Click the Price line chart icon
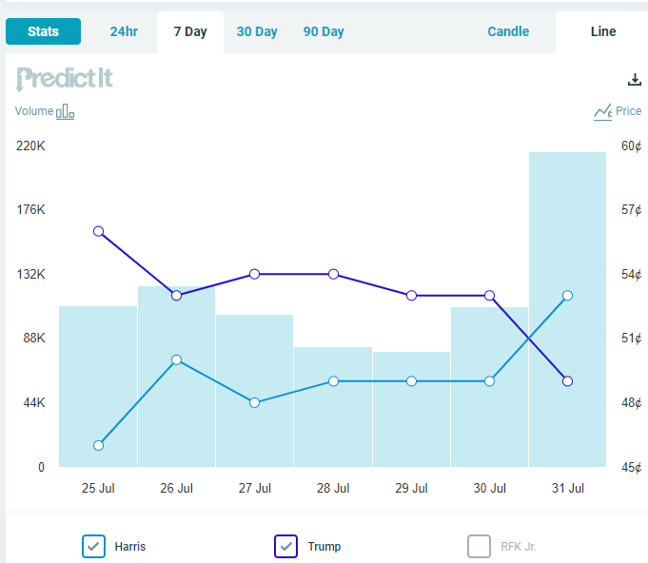The height and width of the screenshot is (563, 648). [602, 112]
